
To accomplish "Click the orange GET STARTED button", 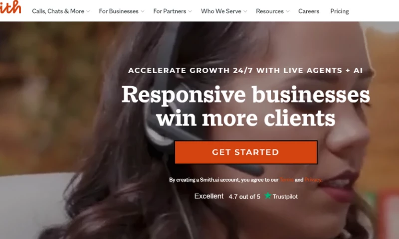I will [246, 152].
